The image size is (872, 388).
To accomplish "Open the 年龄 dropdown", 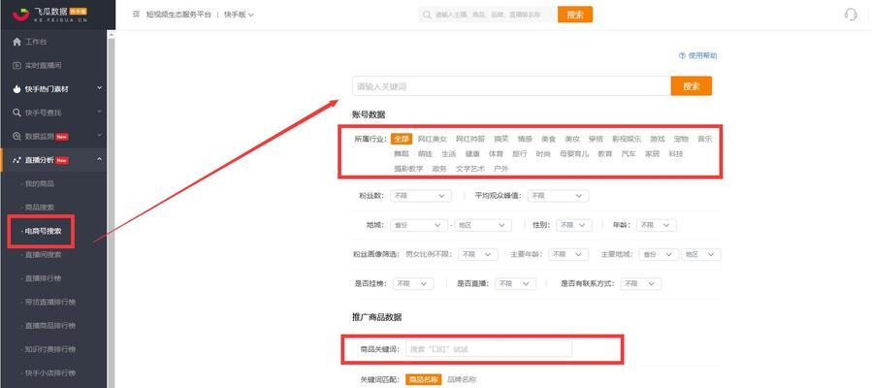I will tap(657, 225).
